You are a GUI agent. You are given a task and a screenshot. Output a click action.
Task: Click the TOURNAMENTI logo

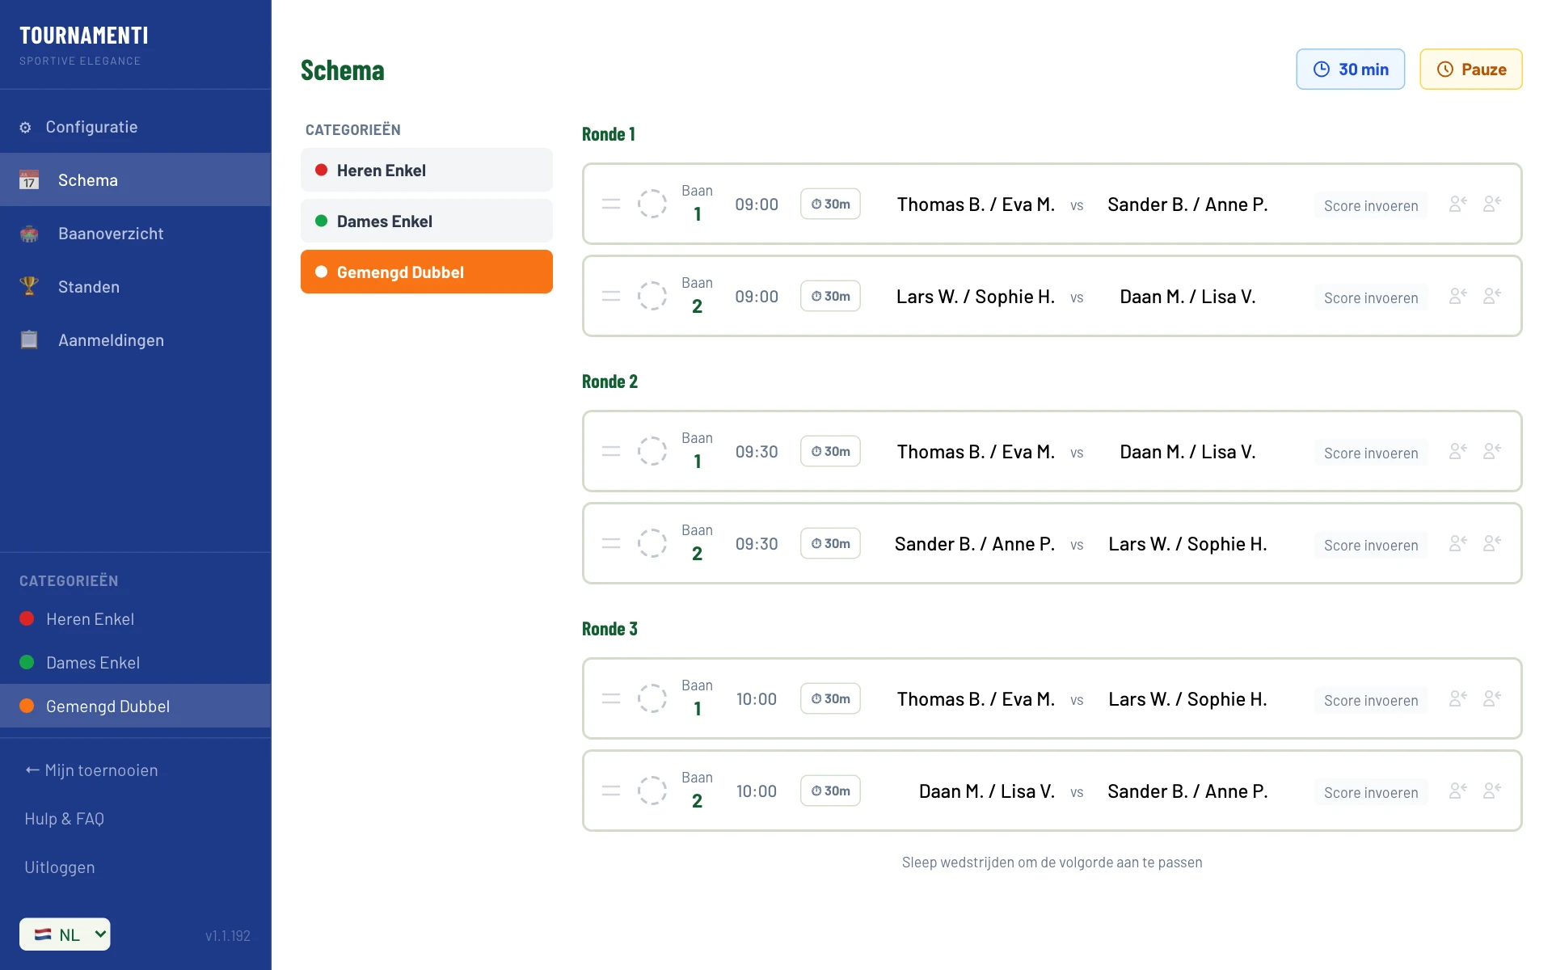click(84, 36)
